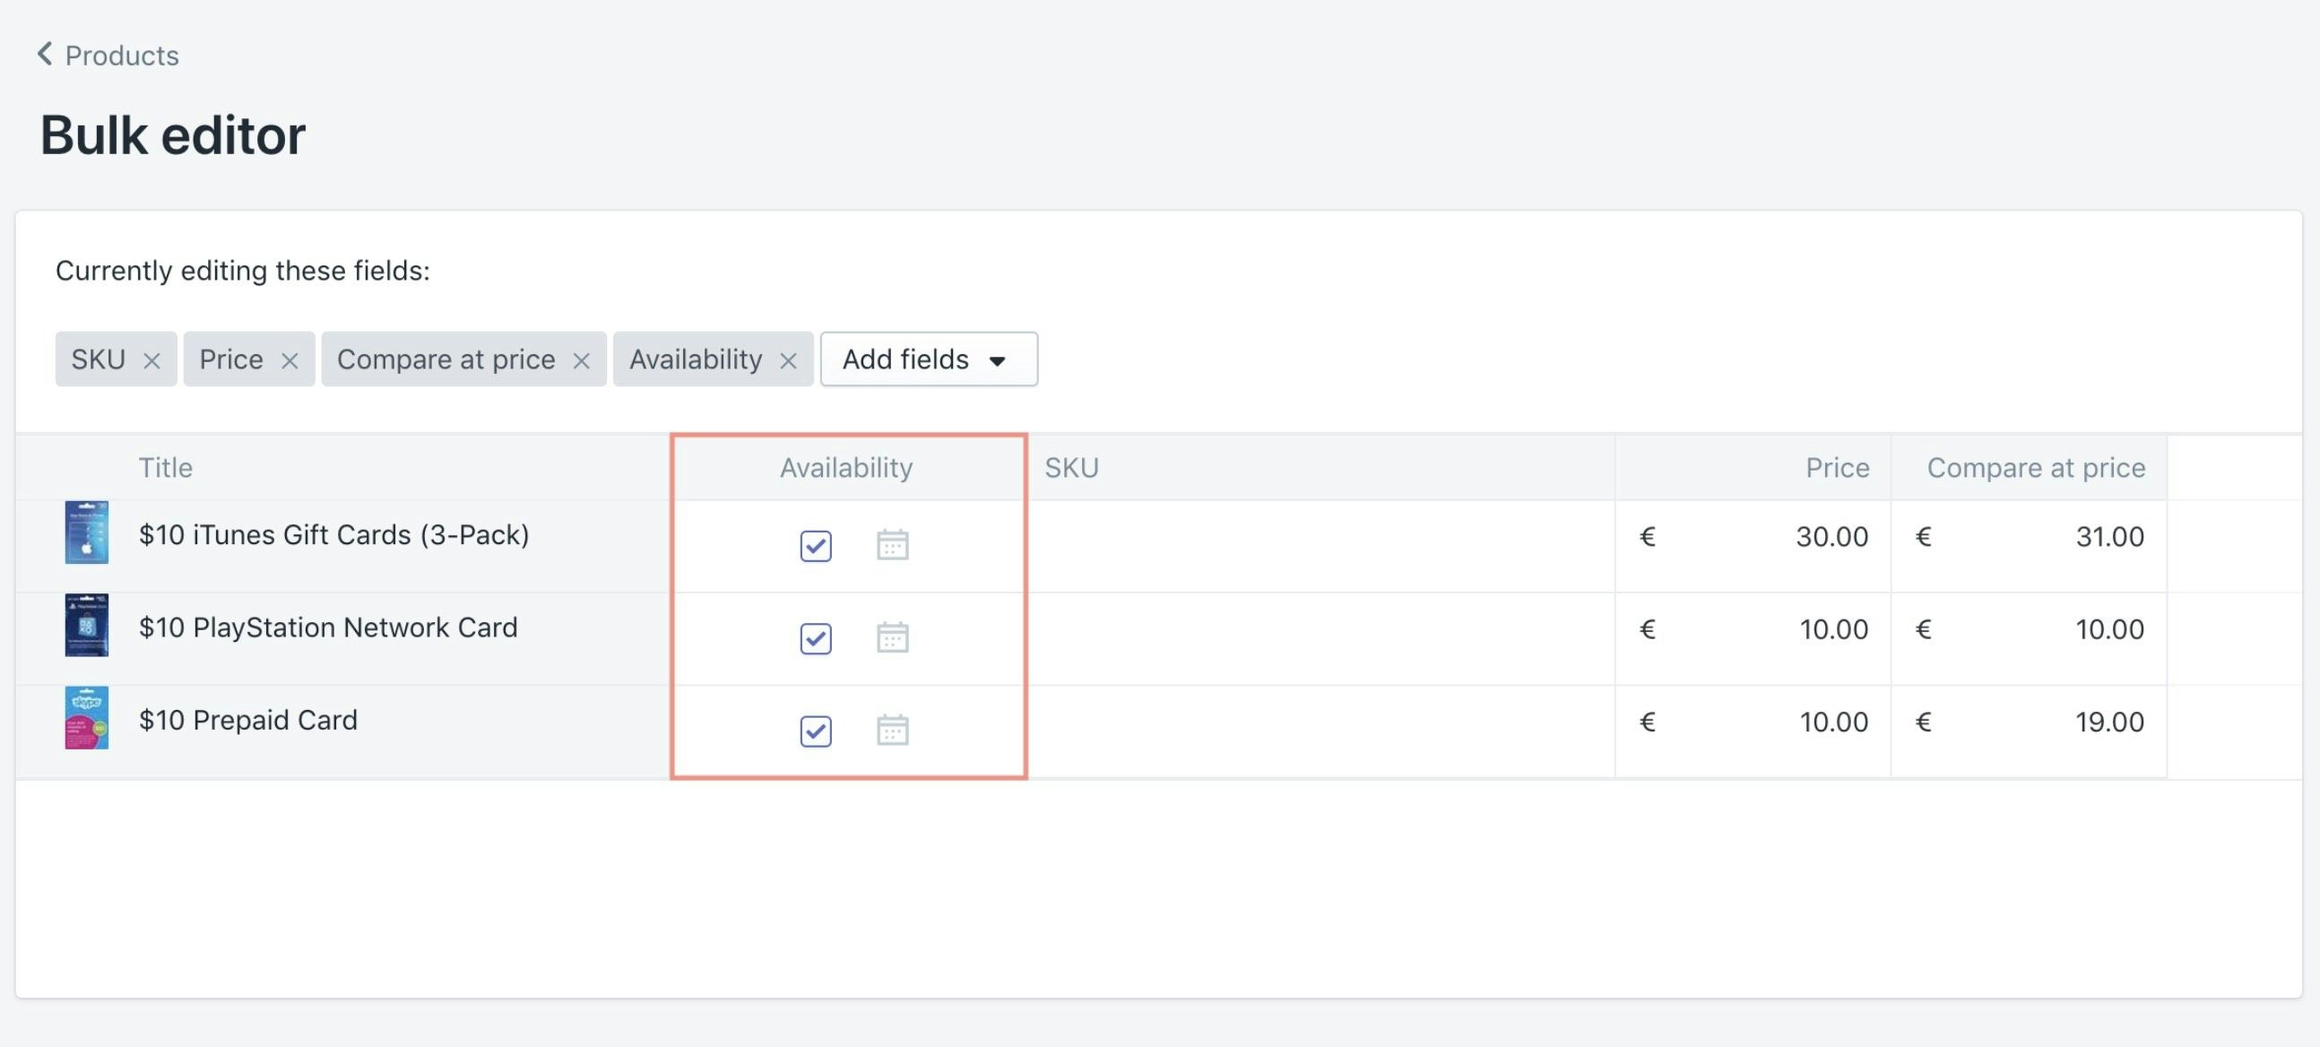Click the back chevron beside Products

click(44, 54)
